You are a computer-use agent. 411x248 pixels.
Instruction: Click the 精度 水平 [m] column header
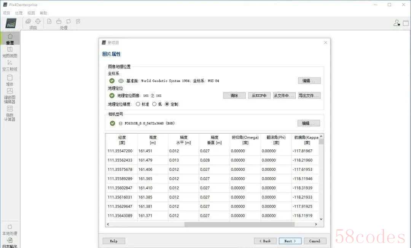(x=183, y=140)
